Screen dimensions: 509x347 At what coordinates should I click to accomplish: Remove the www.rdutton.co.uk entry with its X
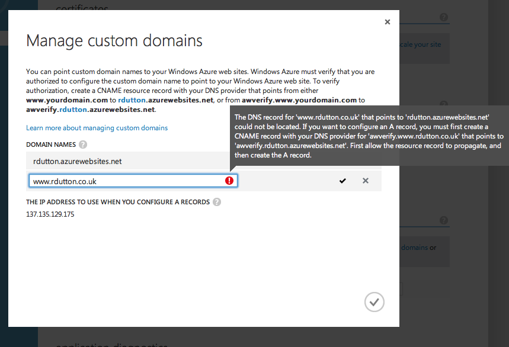366,181
